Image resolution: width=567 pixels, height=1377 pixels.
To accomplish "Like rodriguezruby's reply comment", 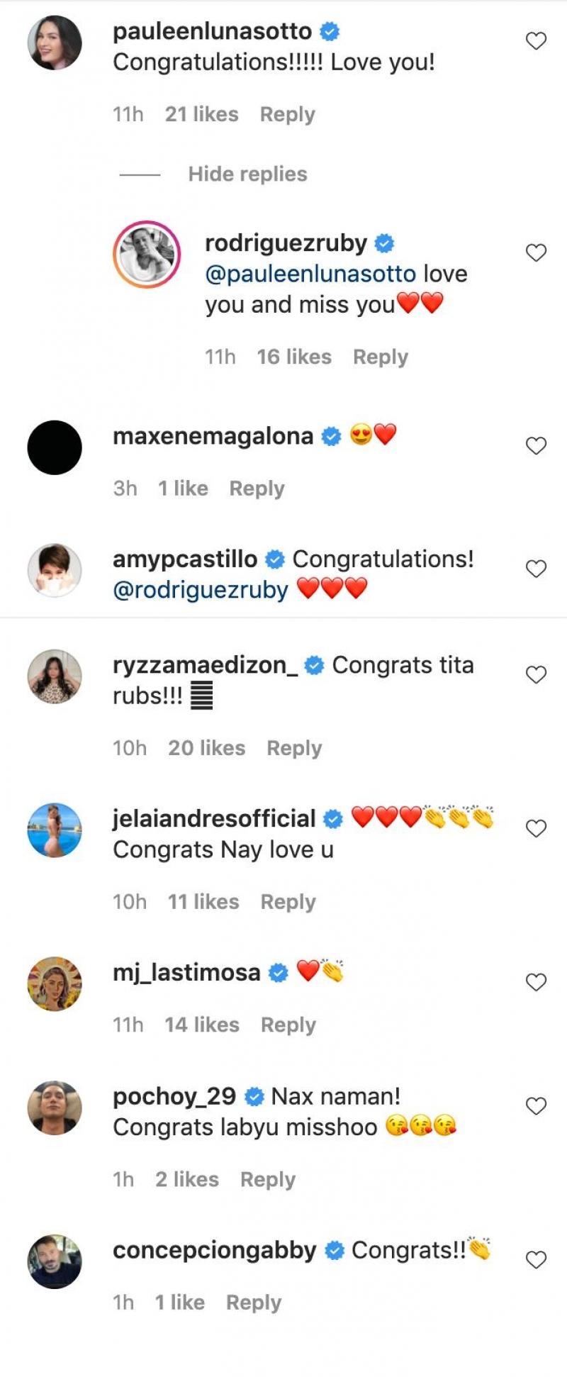I will [x=536, y=252].
